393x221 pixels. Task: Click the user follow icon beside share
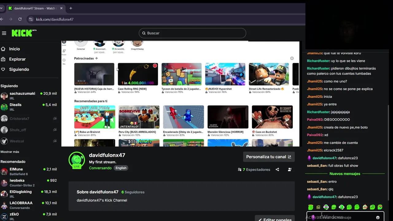click(x=290, y=169)
